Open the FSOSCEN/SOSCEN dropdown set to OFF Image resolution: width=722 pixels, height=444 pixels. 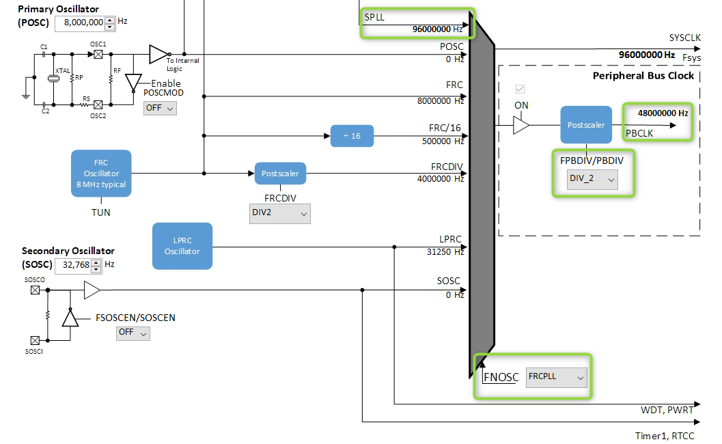coord(133,333)
